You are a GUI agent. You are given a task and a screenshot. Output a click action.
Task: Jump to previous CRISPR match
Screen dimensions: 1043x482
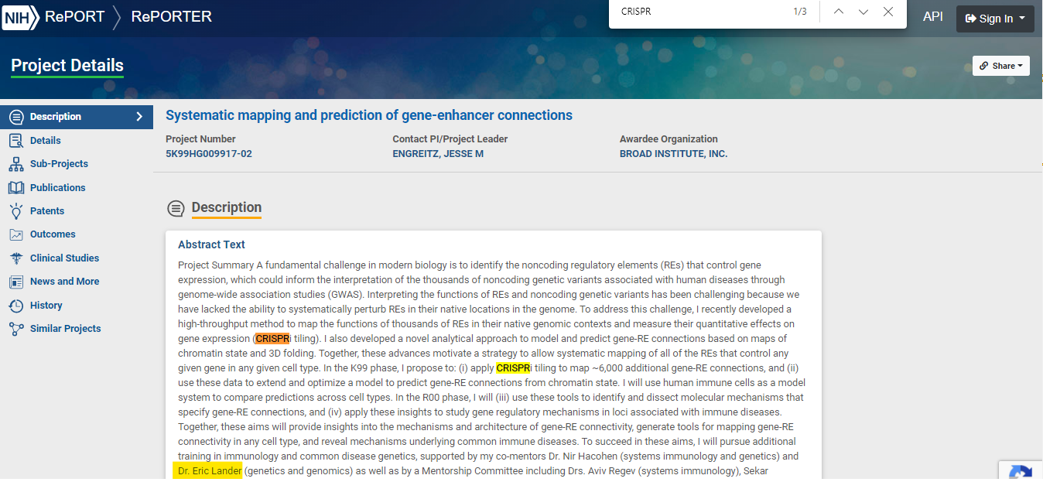point(839,12)
